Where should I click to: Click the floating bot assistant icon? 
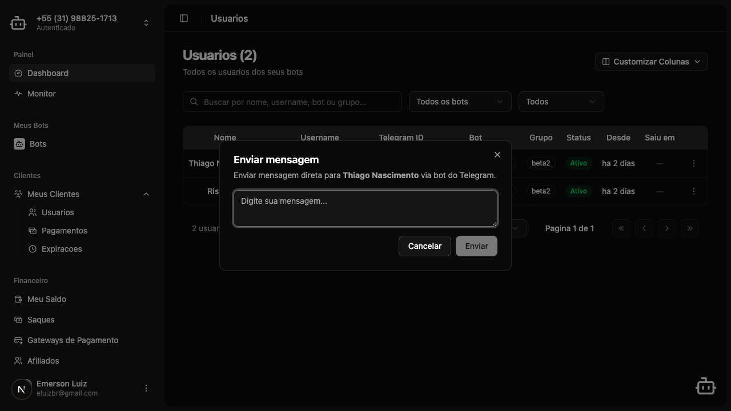pos(706,386)
